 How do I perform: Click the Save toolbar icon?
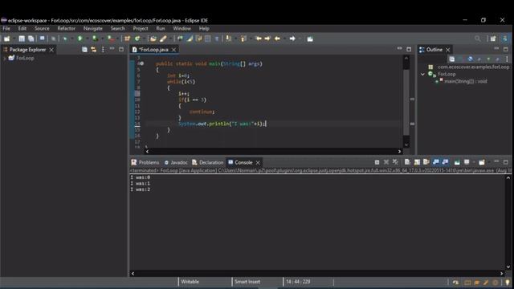22,39
